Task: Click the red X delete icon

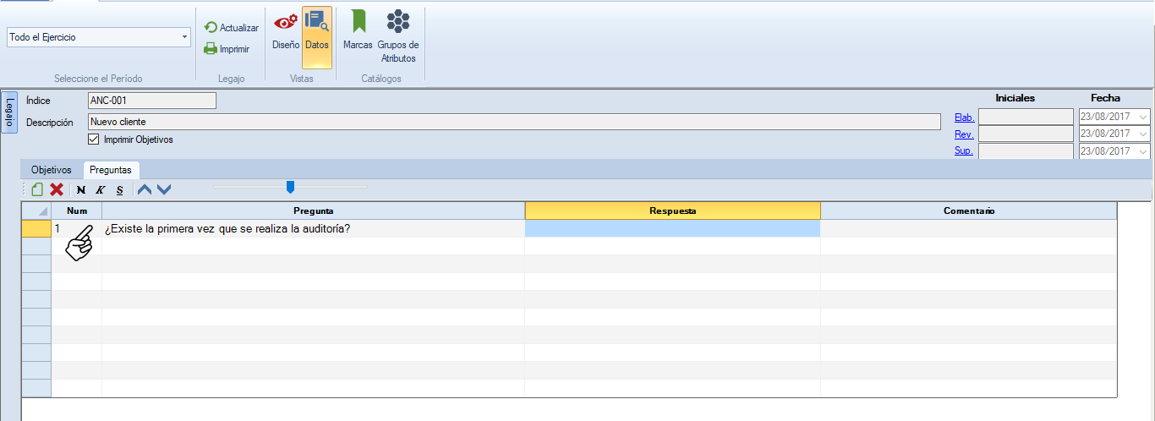Action: 57,190
